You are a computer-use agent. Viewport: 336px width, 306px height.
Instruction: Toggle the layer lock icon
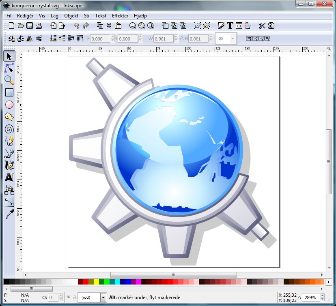click(x=74, y=297)
